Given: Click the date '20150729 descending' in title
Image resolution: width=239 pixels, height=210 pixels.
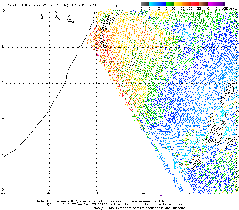Looking at the screenshot, I should pos(98,5).
